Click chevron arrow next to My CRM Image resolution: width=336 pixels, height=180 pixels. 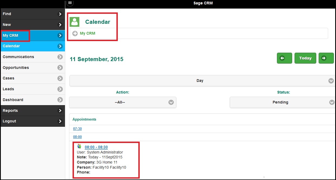pyautogui.click(x=60, y=35)
